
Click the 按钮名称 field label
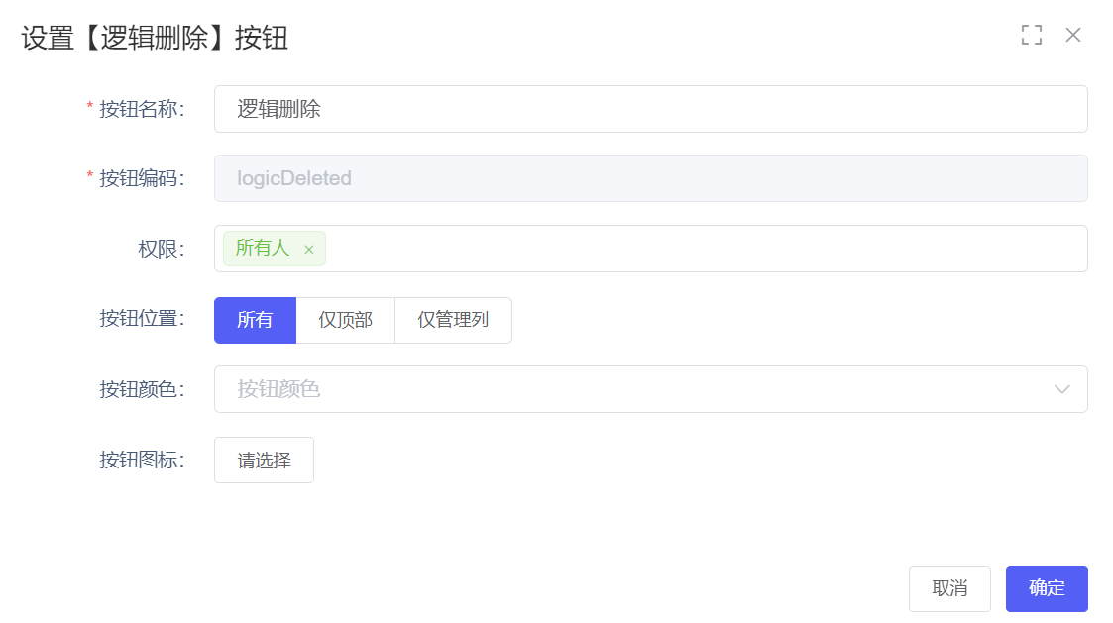(142, 109)
